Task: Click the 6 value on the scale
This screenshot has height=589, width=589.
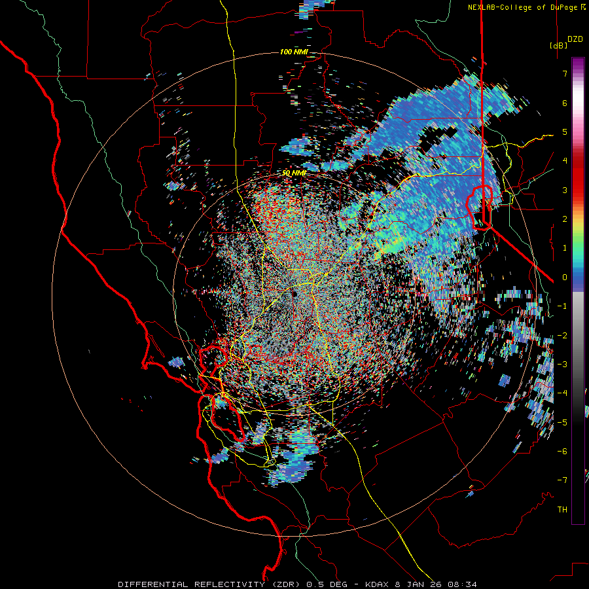Action: pyautogui.click(x=565, y=103)
